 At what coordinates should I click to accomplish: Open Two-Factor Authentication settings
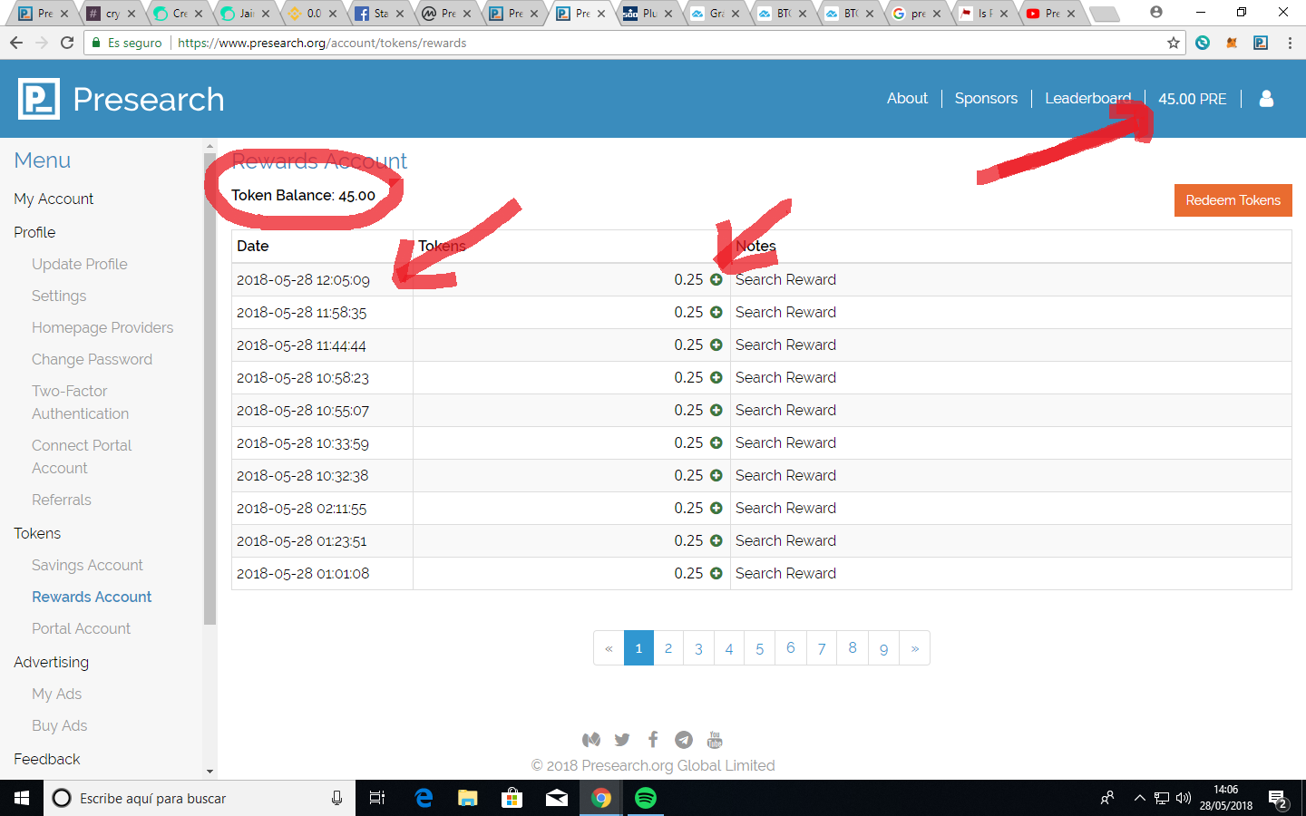(80, 402)
